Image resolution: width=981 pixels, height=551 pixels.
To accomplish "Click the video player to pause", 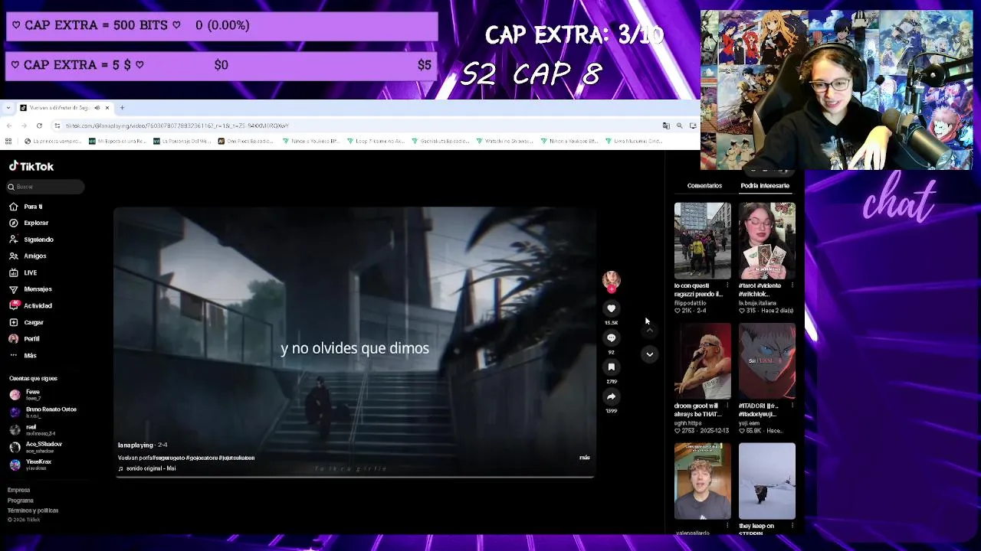I will tap(354, 342).
